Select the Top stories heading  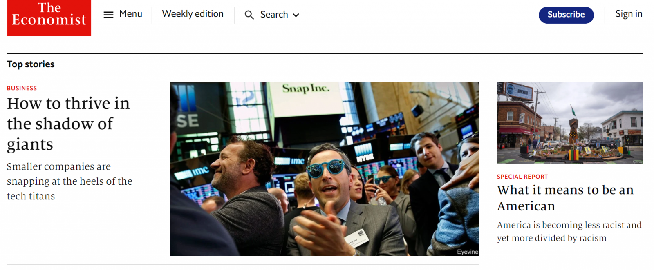(x=31, y=64)
